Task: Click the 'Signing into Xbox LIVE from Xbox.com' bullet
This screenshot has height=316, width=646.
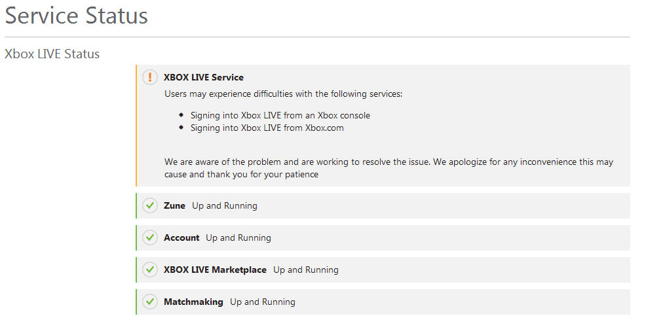Action: click(x=267, y=128)
